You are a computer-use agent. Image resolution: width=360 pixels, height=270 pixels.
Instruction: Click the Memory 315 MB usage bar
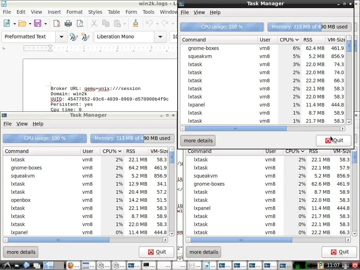[x=309, y=27]
